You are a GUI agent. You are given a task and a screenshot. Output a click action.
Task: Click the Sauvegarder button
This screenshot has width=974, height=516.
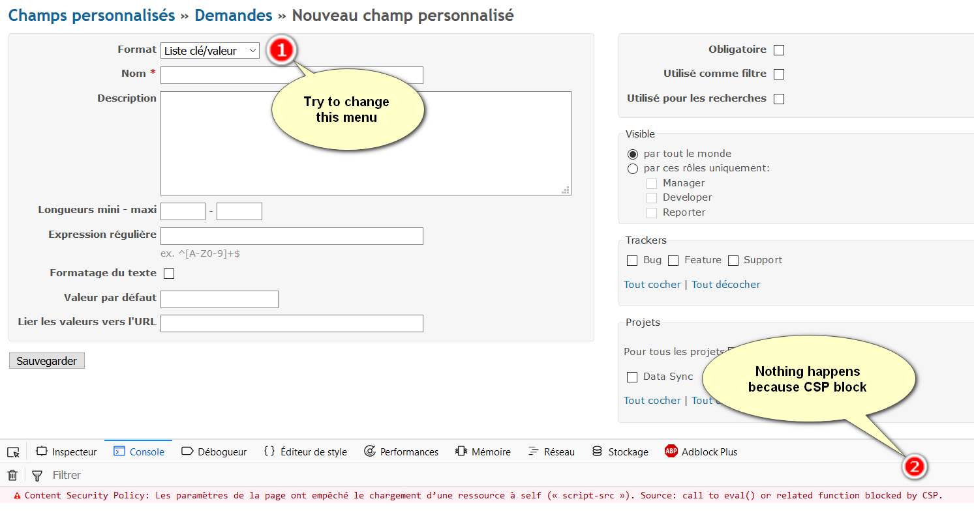pyautogui.click(x=47, y=361)
